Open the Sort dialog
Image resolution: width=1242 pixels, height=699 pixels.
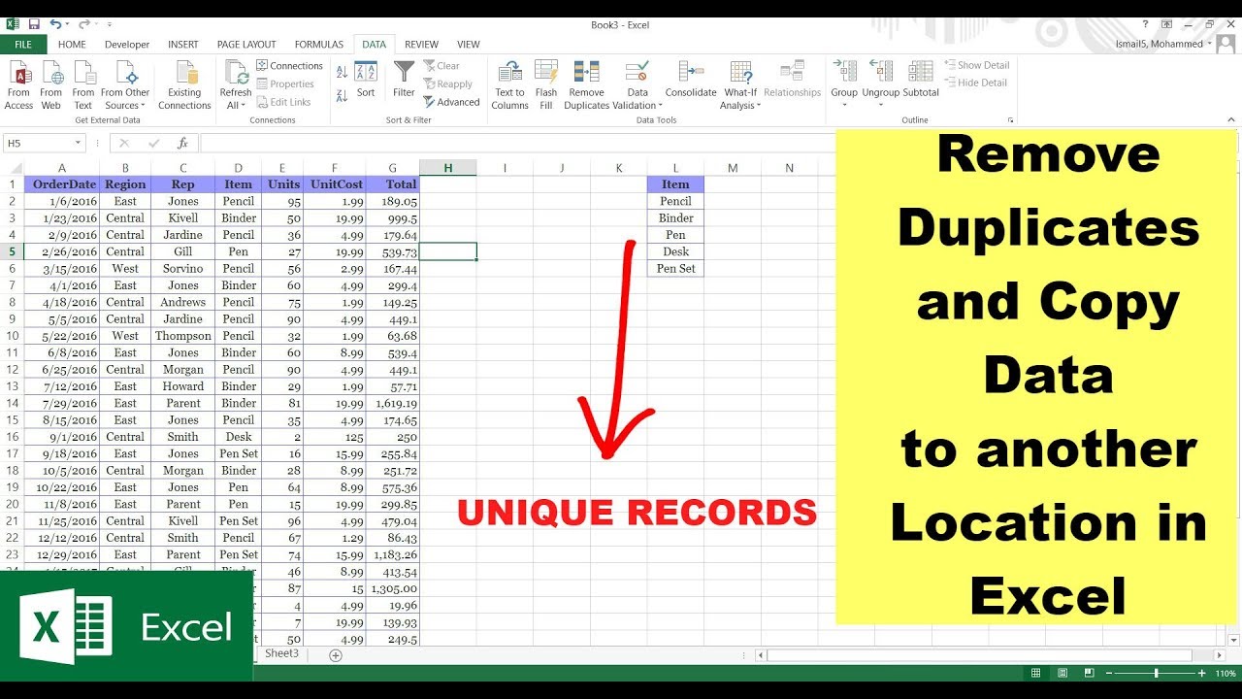coord(366,80)
